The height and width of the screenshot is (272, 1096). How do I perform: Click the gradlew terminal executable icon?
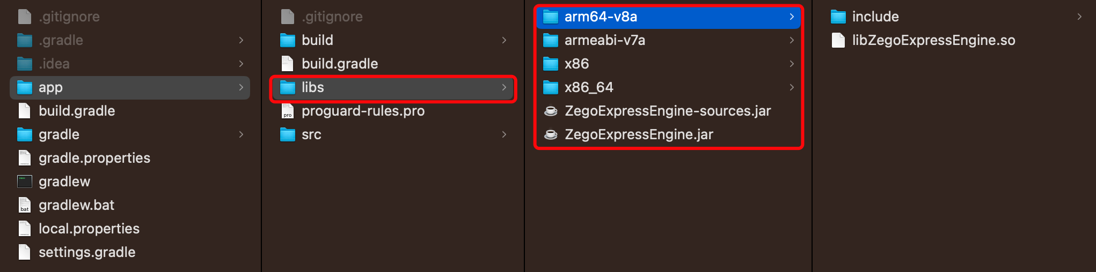click(x=25, y=182)
